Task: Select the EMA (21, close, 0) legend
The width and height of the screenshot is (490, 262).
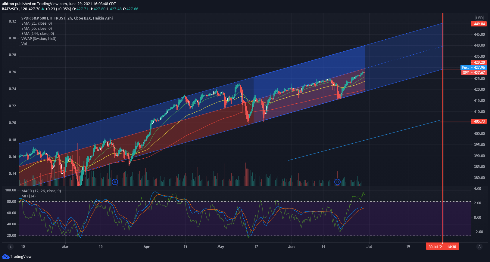Action: [x=36, y=23]
